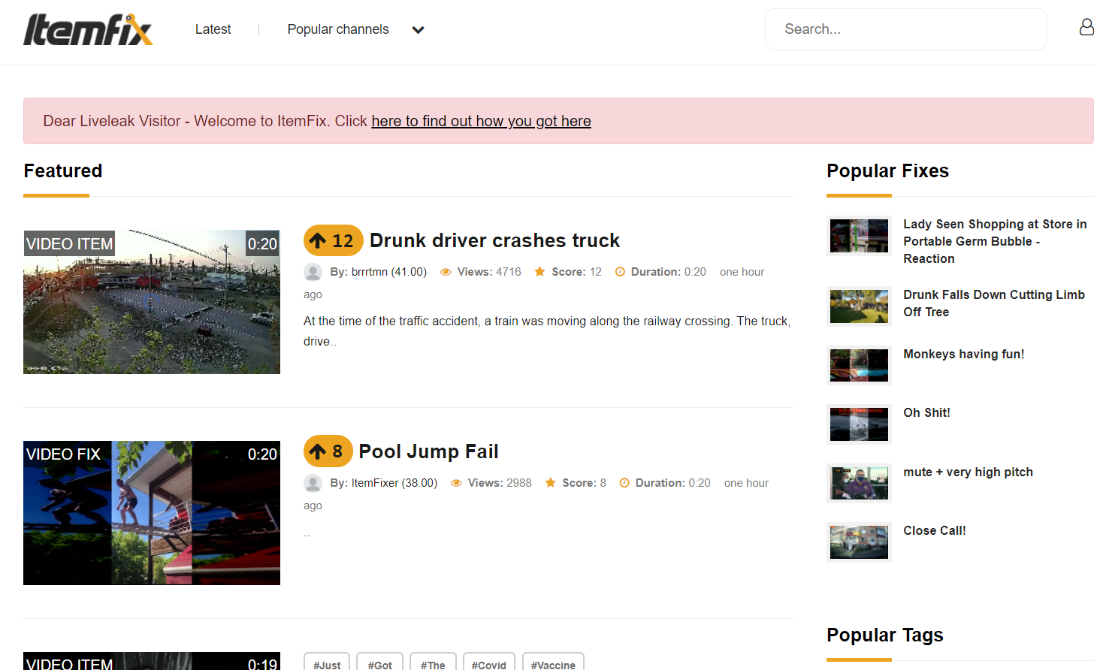Click the 'Views: 4716' text

pos(489,272)
